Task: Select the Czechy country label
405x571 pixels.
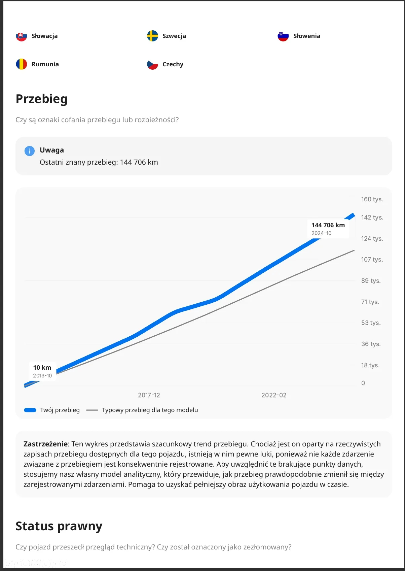Action: [x=173, y=64]
